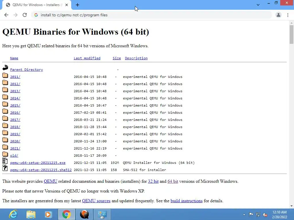
Task: Open the Parent Directory link
Action: [26, 70]
